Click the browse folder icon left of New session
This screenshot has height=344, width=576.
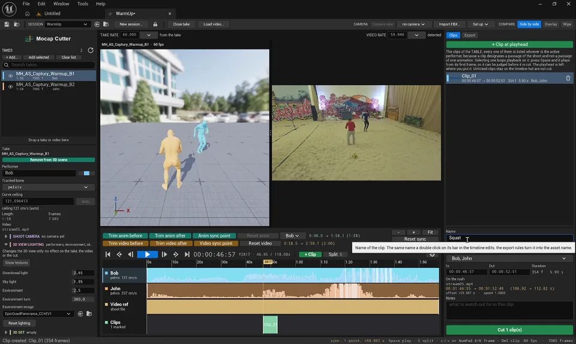tap(106, 24)
